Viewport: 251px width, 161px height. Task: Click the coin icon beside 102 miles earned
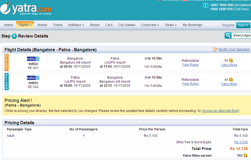coord(246,155)
